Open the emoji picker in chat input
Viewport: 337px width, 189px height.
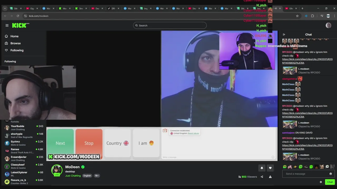(x=331, y=174)
